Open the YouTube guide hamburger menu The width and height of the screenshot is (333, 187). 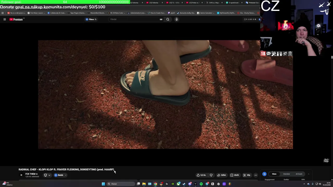[5, 19]
